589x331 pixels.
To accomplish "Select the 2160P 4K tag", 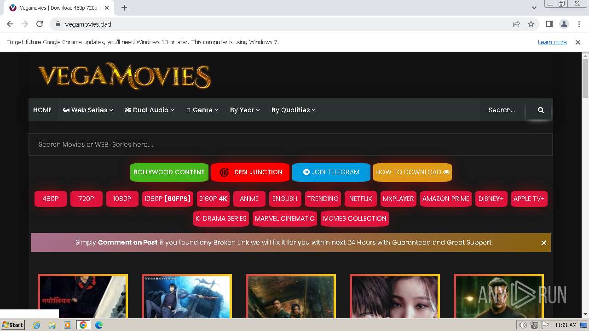I will 213,199.
